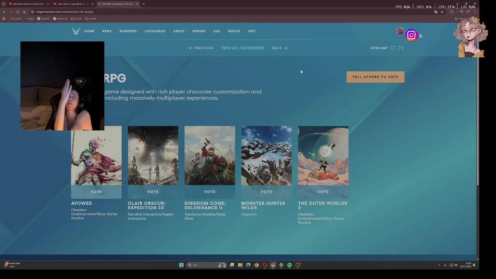Expand the 'stream' bookmarks folder

point(91,19)
